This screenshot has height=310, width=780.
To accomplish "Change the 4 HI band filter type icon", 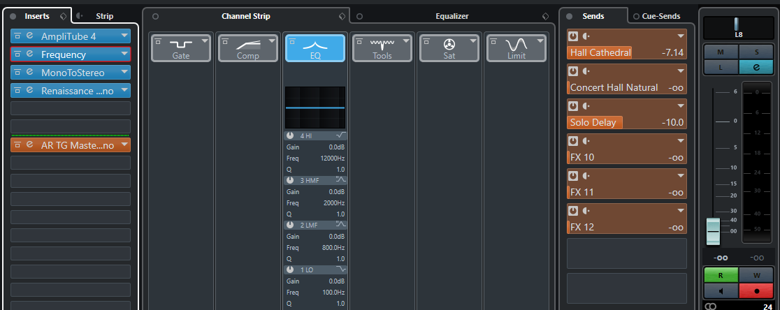I will point(341,135).
